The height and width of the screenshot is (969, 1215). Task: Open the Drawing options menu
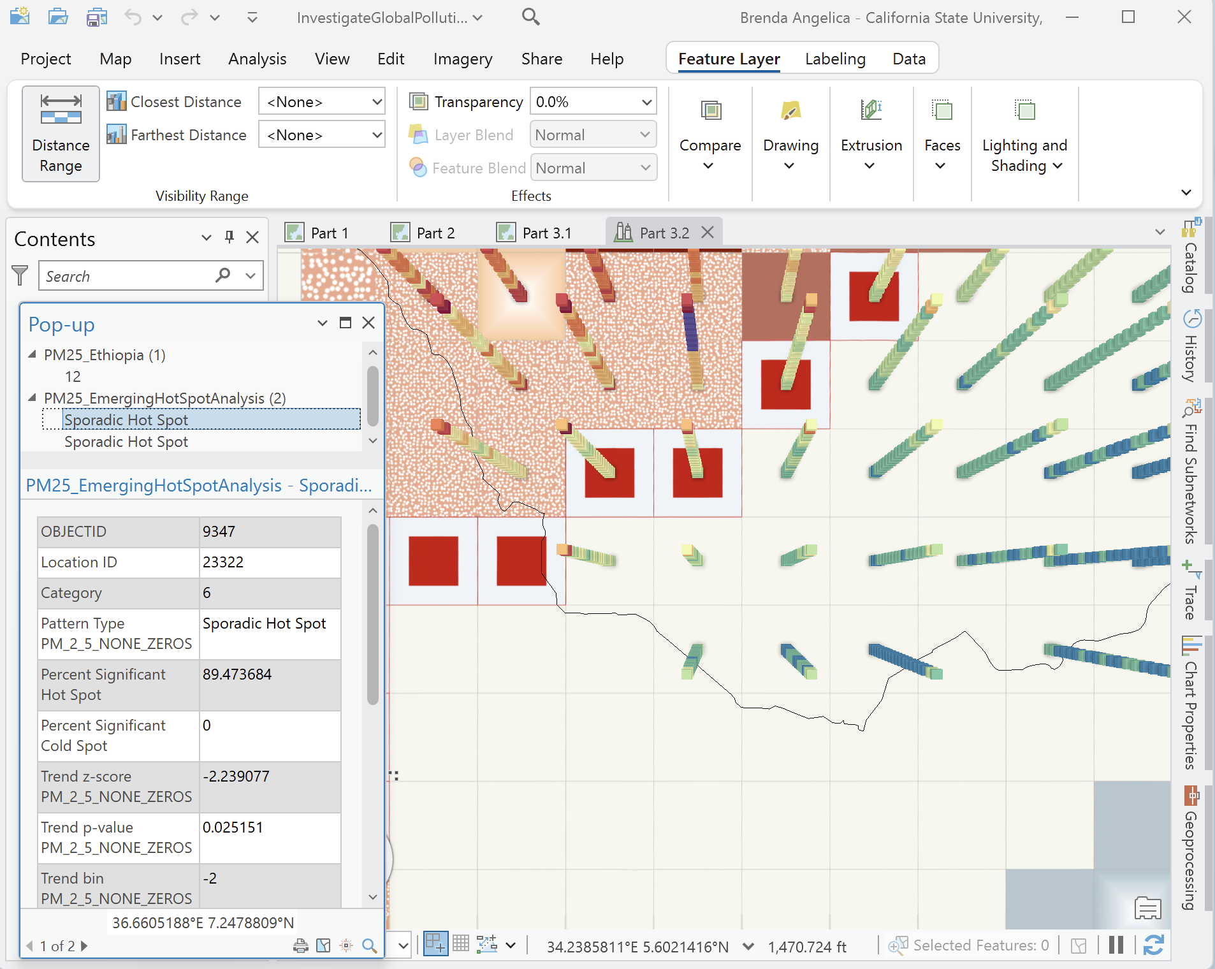(x=790, y=135)
